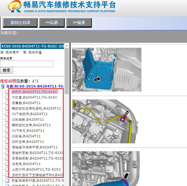The width and height of the screenshot is (187, 186).
Task: Click the 菜单折叠 collapse icon
Action: pos(25,52)
